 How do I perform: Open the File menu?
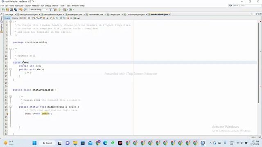[2, 6]
